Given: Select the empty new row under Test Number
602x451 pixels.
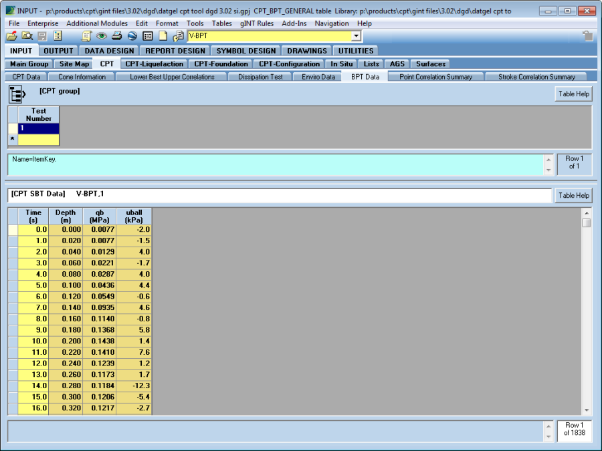Looking at the screenshot, I should tap(38, 139).
